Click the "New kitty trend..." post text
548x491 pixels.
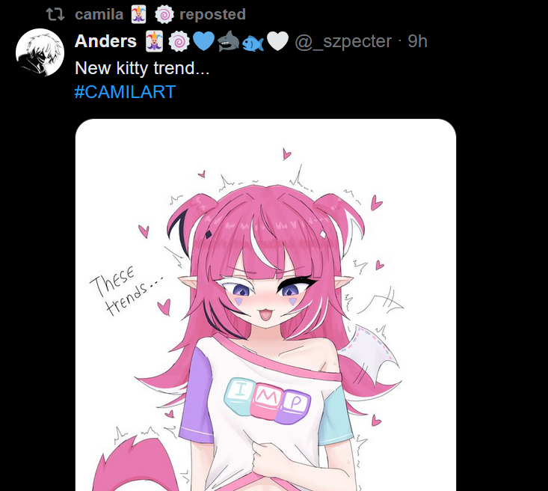click(x=142, y=68)
